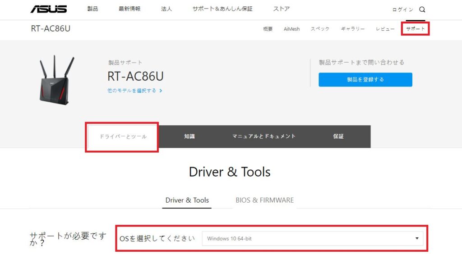Viewport: 462px width, 254px height.
Task: Open the AiMesh product tab
Action: tap(291, 29)
